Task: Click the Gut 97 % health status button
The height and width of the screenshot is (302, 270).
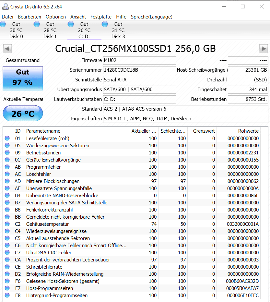Action: (23, 78)
